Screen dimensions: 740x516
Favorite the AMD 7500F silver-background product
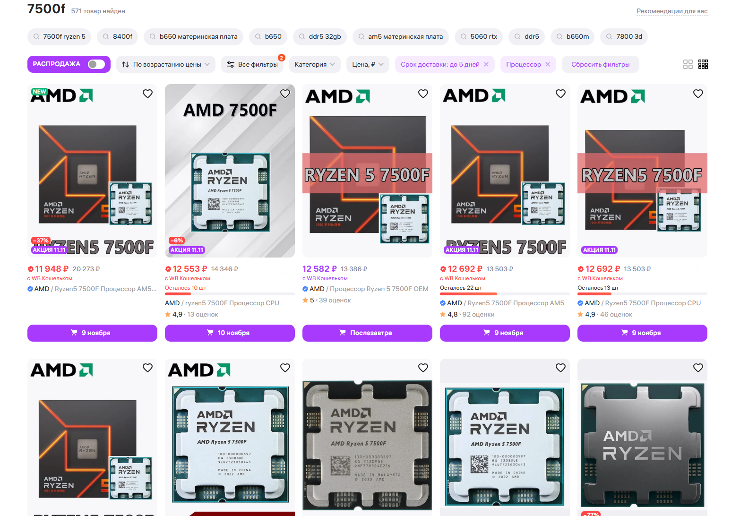click(x=285, y=94)
